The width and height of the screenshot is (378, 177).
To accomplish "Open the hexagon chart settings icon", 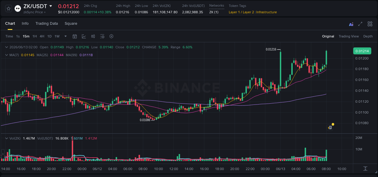I will tap(111, 36).
